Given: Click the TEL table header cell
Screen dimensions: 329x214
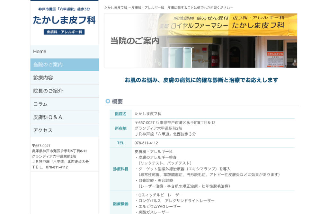Looking at the screenshot, I should (121, 143).
